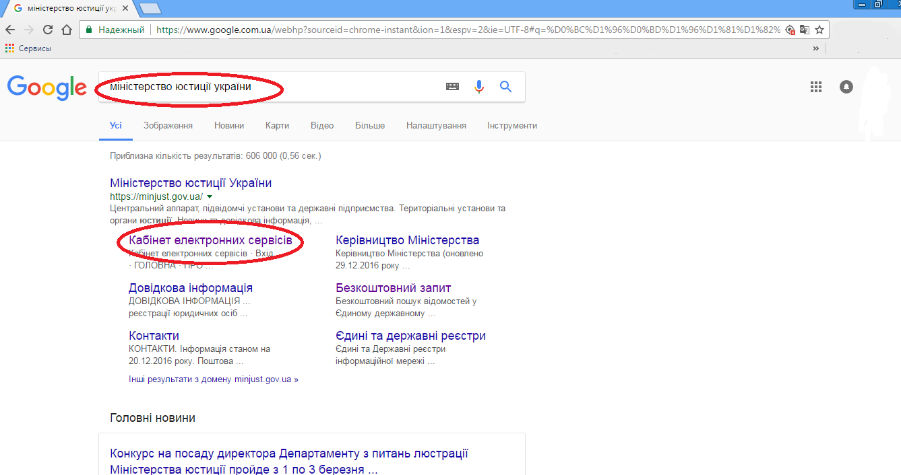The width and height of the screenshot is (901, 475).
Task: Click the browser address bar URL
Action: 468,30
